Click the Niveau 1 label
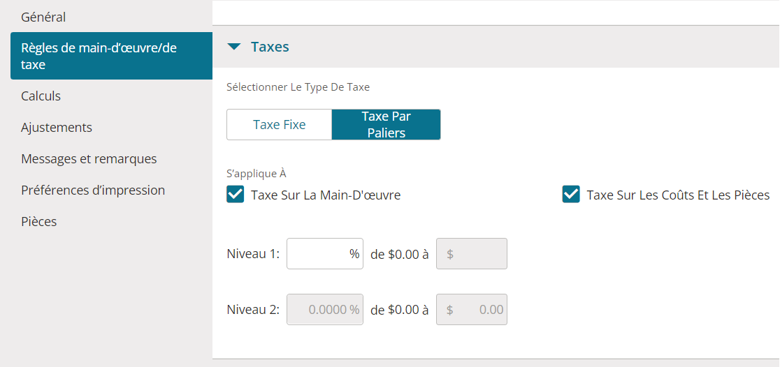780x367 pixels. click(x=253, y=254)
